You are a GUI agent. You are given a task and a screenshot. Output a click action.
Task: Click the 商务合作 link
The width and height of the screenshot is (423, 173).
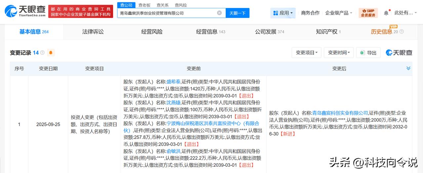(x=310, y=13)
